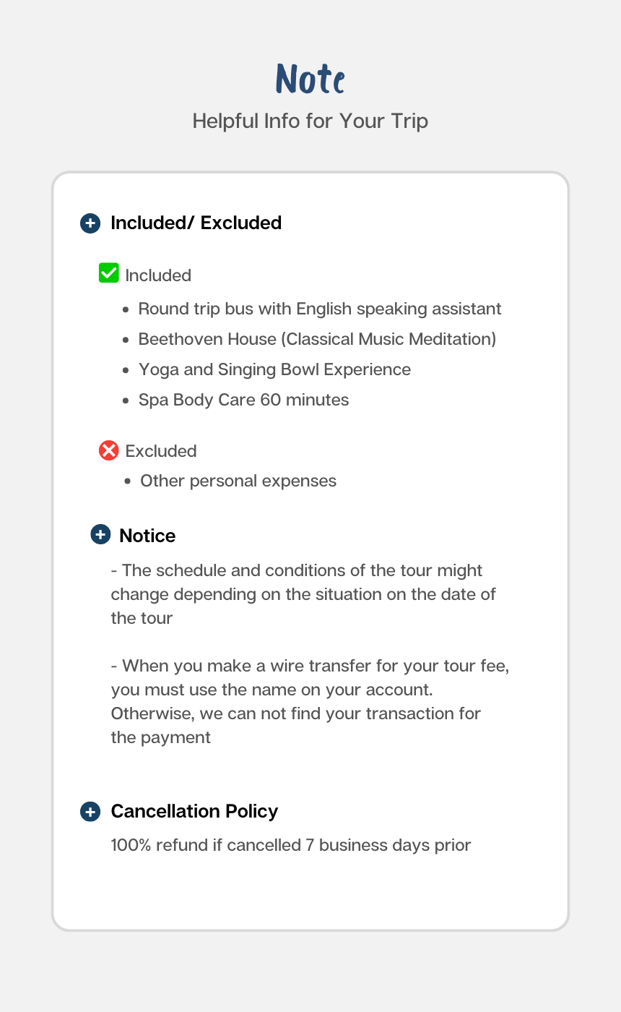Click the schedule change notice paragraph
Viewport: 621px width, 1012px height.
point(303,594)
